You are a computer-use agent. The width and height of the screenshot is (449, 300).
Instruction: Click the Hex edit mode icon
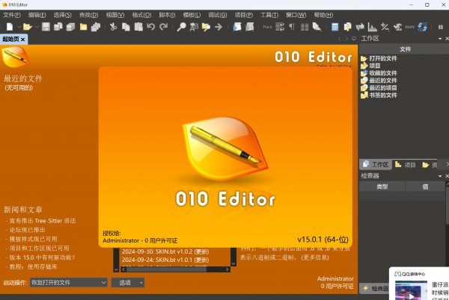pyautogui.click(x=267, y=27)
